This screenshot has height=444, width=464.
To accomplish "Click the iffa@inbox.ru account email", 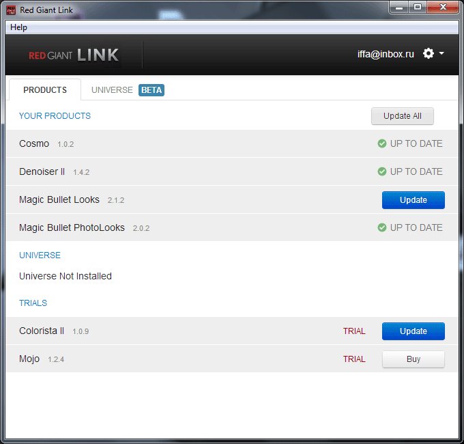I will (386, 54).
